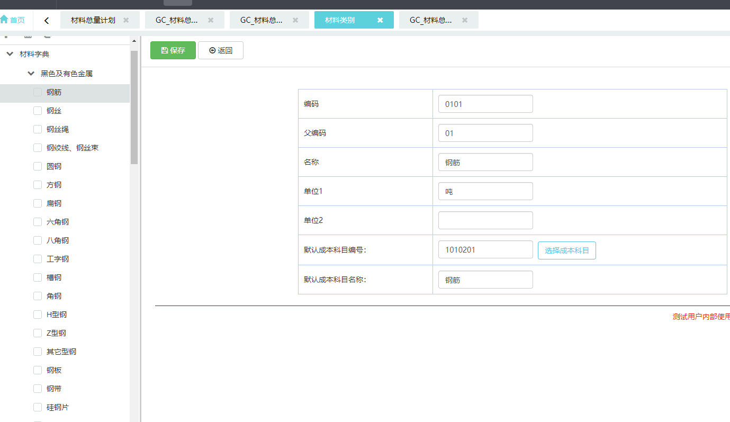
Task: Click the 角钢 tree row label
Action: tap(54, 296)
